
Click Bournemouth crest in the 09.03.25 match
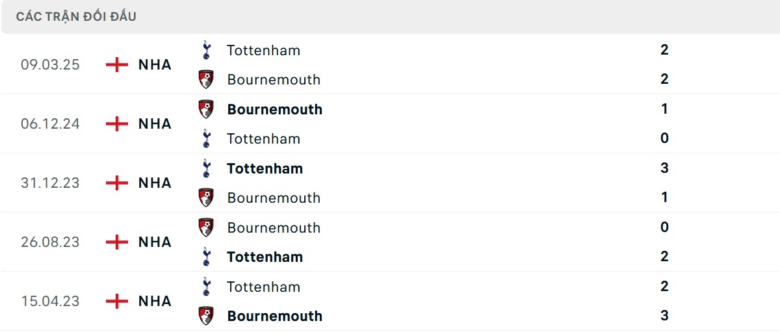pyautogui.click(x=206, y=79)
